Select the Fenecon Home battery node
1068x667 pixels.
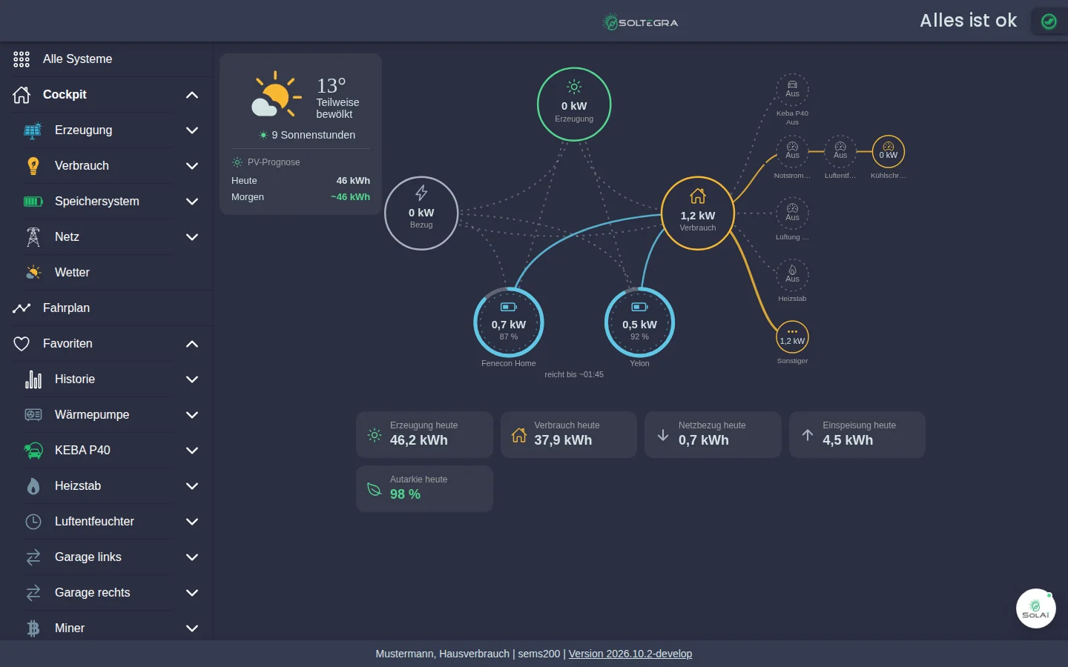click(509, 323)
